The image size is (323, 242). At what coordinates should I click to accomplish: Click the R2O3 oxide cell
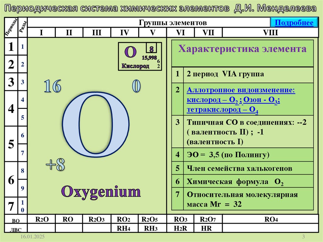(x=97, y=219)
